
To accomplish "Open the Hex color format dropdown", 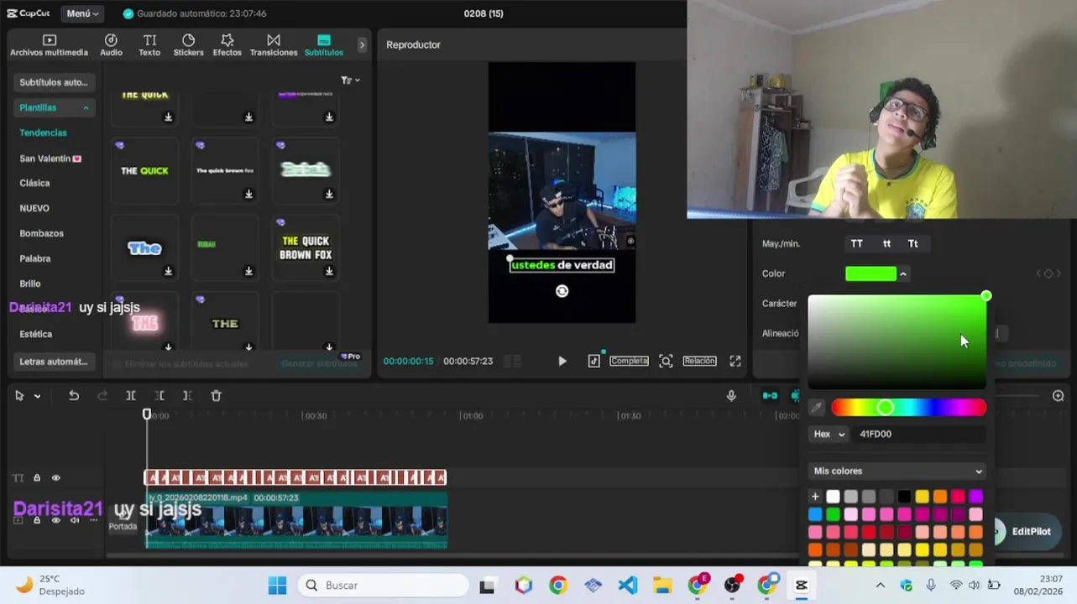I will (x=829, y=434).
